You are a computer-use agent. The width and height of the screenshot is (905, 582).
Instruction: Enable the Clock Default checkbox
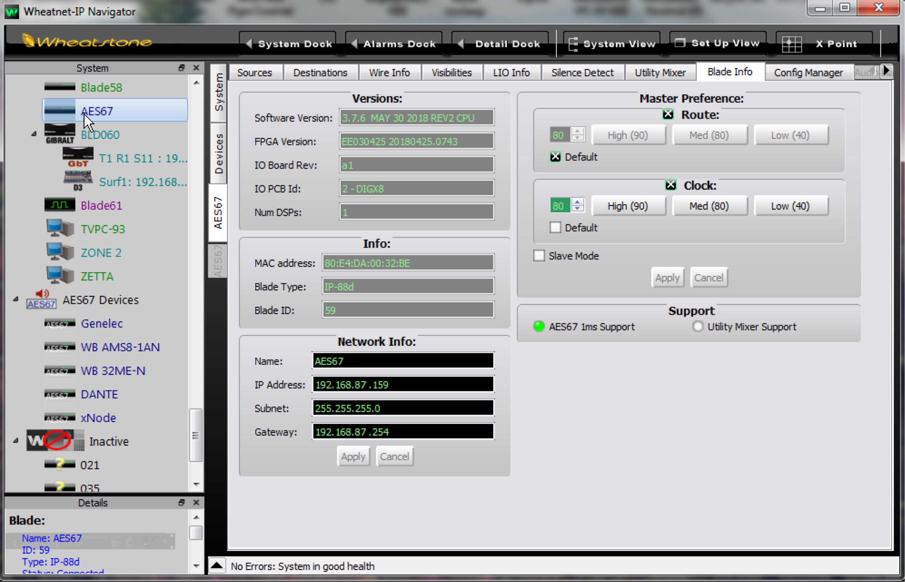(x=555, y=227)
